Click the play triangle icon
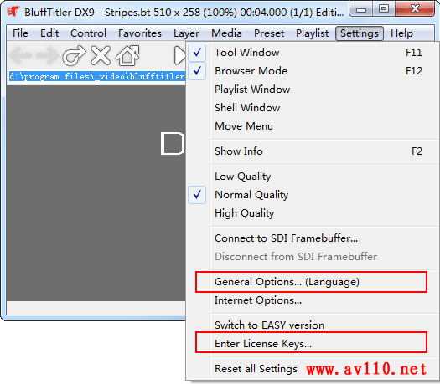The image size is (440, 384). (179, 55)
